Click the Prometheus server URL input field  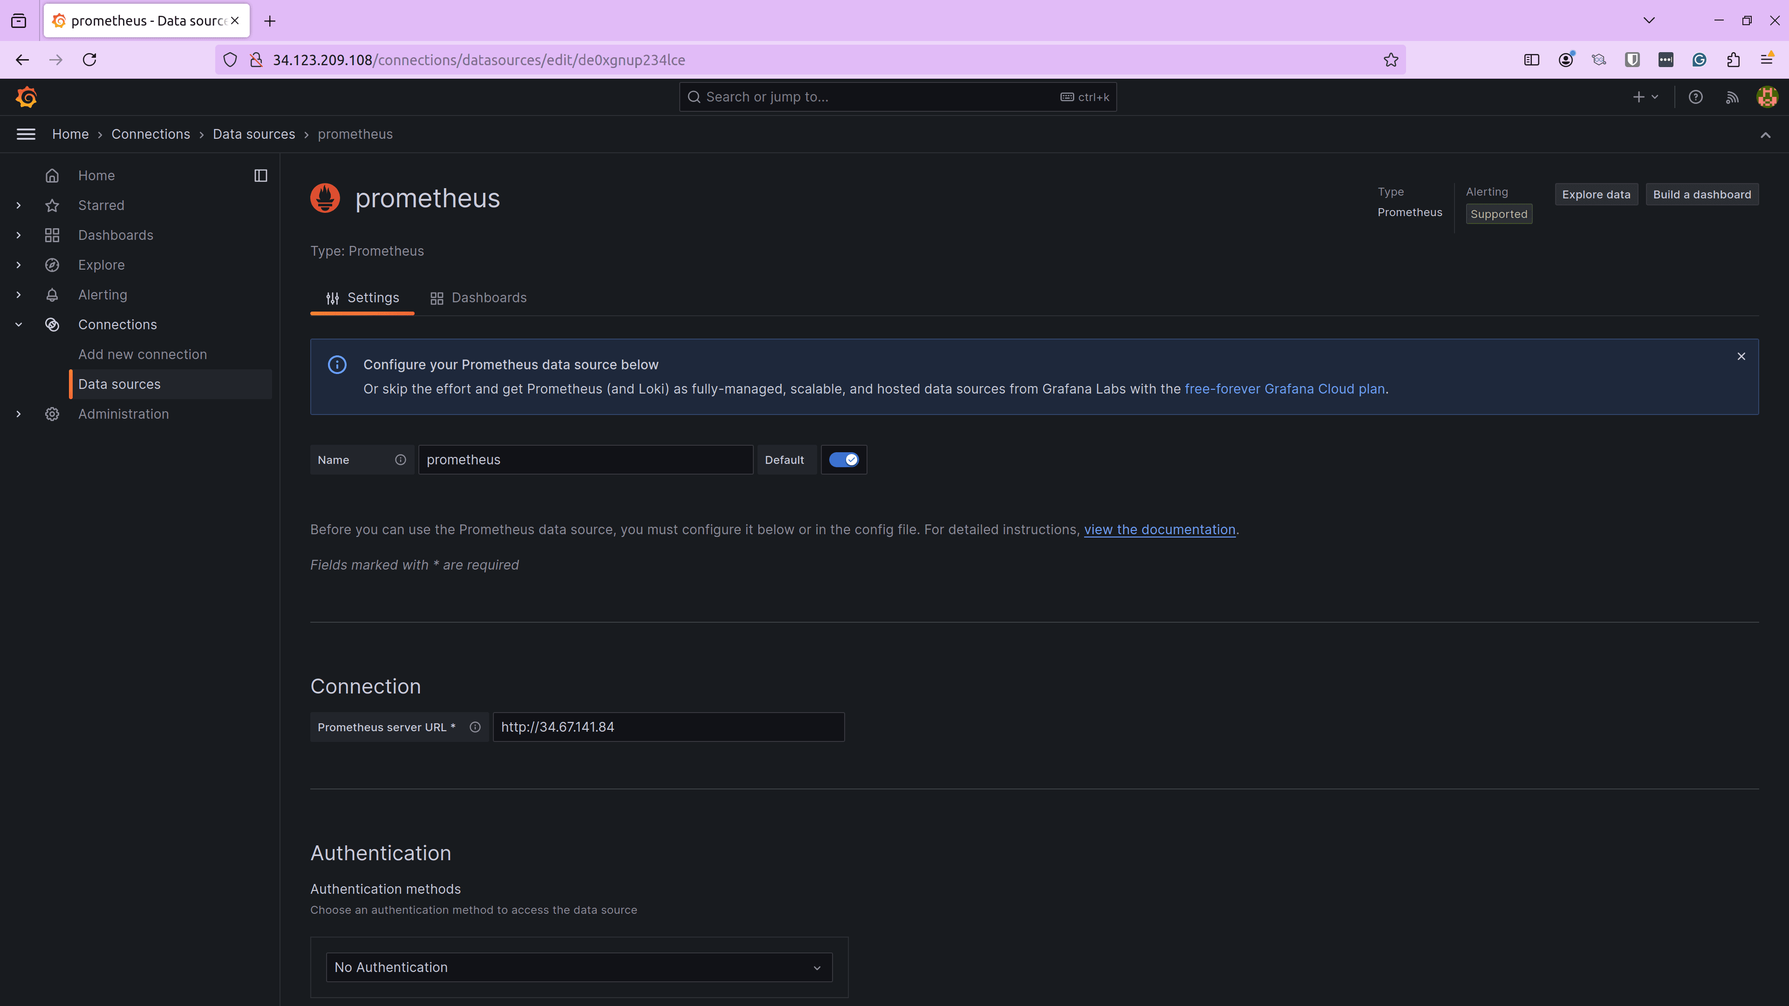click(669, 727)
